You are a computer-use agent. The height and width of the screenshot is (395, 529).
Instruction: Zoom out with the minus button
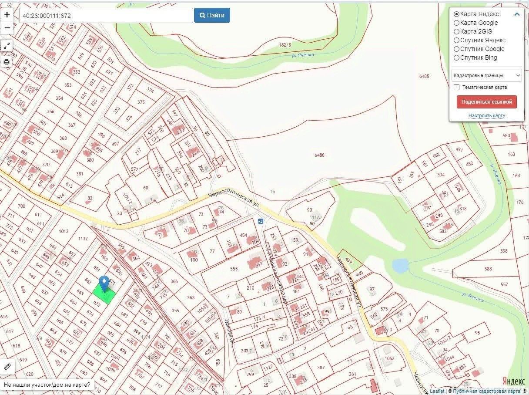[x=7, y=28]
